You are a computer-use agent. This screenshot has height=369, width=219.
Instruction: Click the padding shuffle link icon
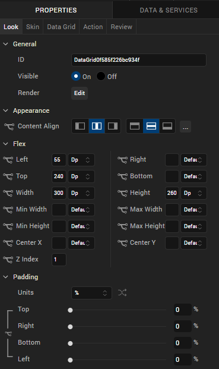pyautogui.click(x=122, y=293)
